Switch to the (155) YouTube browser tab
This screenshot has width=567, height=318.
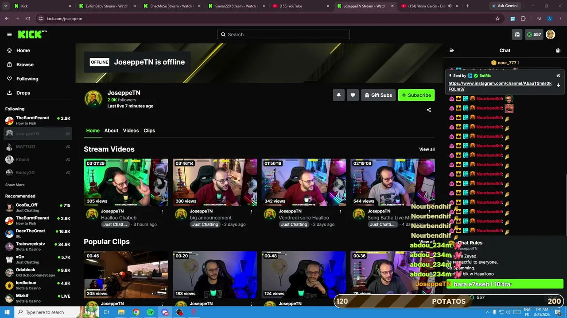coord(301,6)
